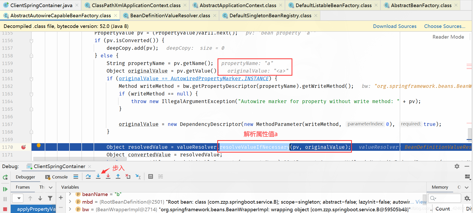Open the Evaluate Expression calculator icon

click(151, 176)
